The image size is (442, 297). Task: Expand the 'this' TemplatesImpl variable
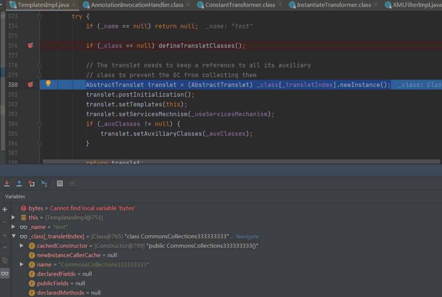coord(13,217)
